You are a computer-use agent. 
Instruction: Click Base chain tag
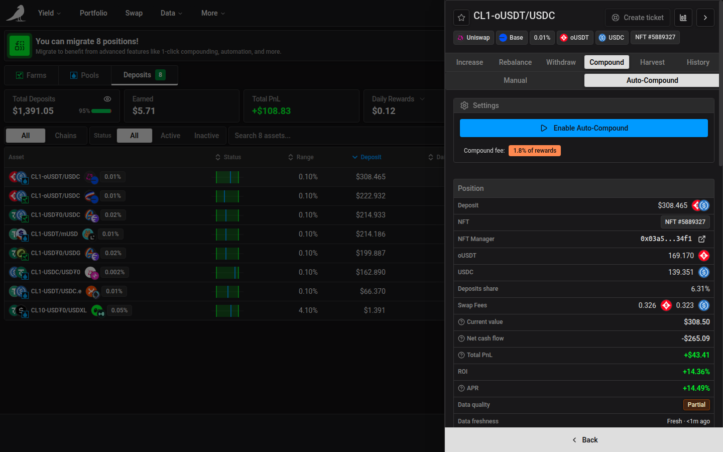pos(512,38)
